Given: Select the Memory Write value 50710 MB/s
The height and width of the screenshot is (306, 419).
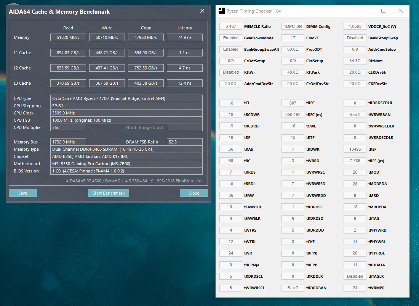Looking at the screenshot, I should coord(107,37).
